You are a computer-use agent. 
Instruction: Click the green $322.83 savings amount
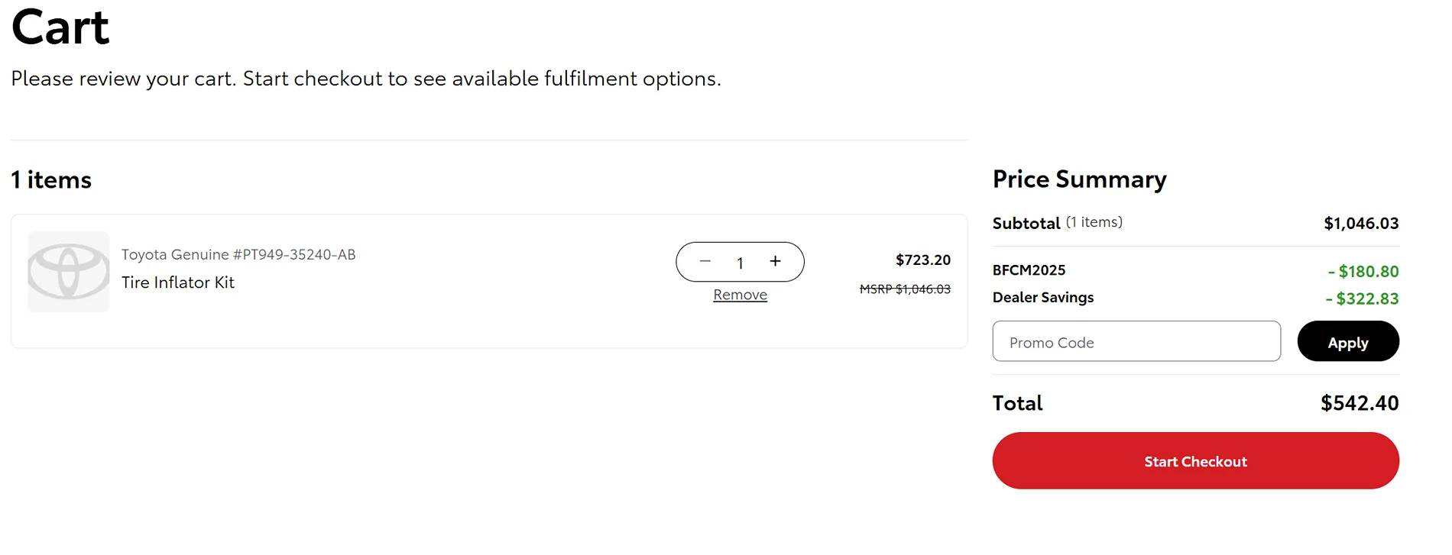1362,299
